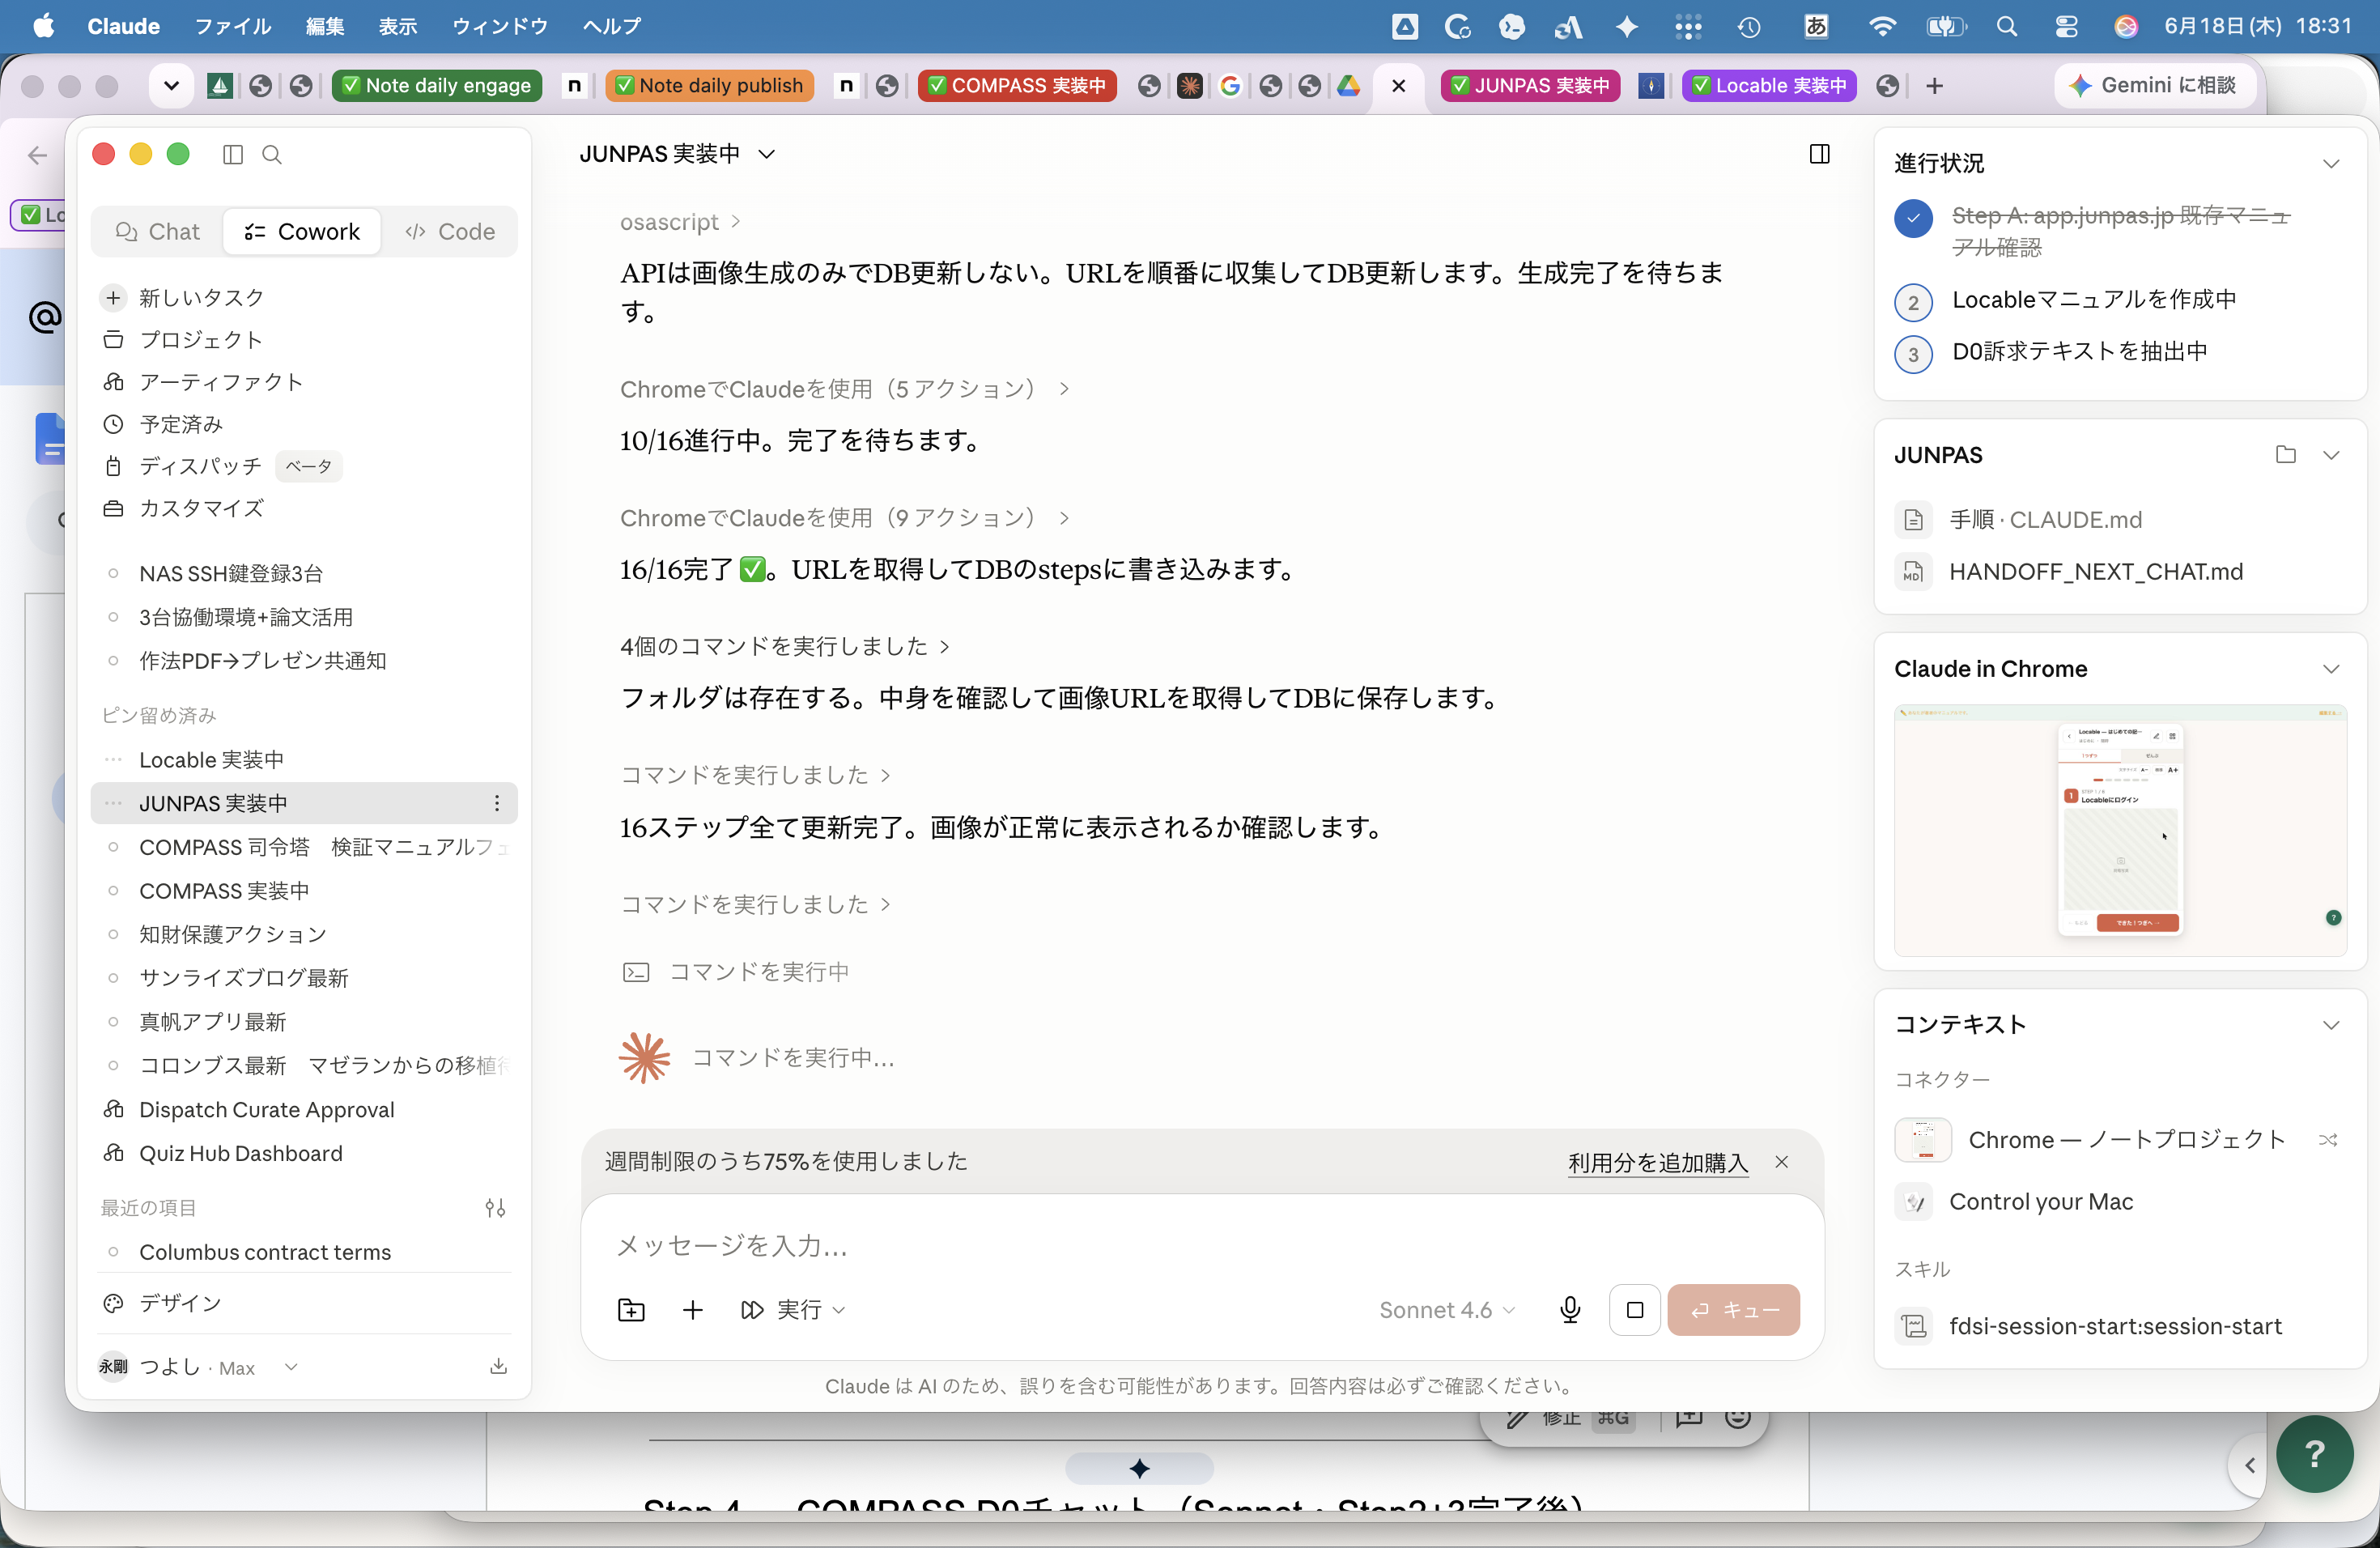Collapse the Claude in Chrome panel

click(x=2330, y=669)
